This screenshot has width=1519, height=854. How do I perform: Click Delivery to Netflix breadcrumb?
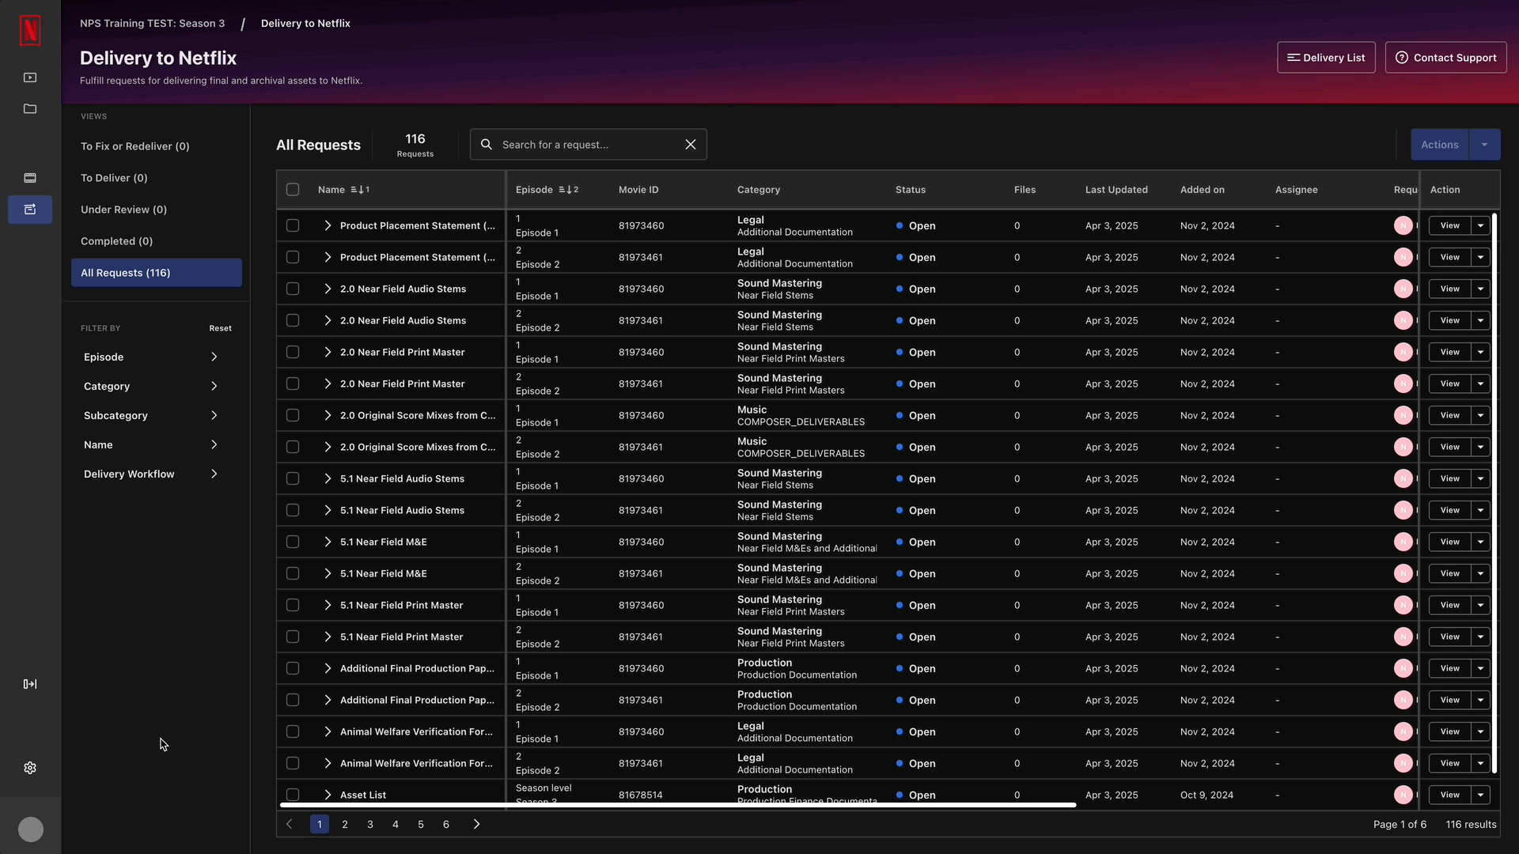click(305, 24)
